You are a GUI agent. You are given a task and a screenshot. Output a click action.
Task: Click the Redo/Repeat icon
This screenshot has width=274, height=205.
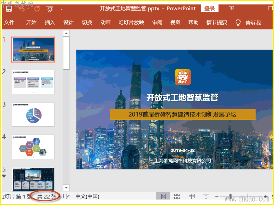37,9
